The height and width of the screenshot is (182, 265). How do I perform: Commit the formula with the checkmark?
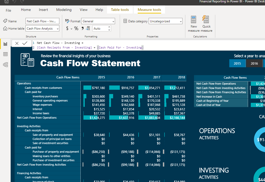click(25, 43)
